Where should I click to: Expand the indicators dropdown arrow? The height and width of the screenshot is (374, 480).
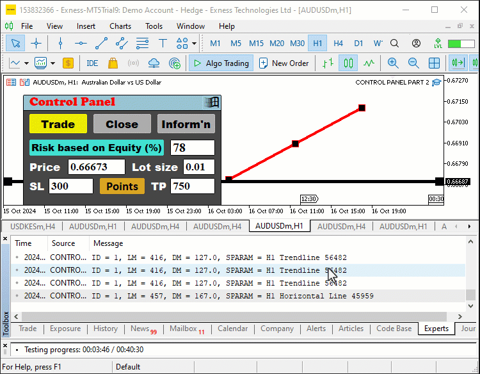point(52,63)
